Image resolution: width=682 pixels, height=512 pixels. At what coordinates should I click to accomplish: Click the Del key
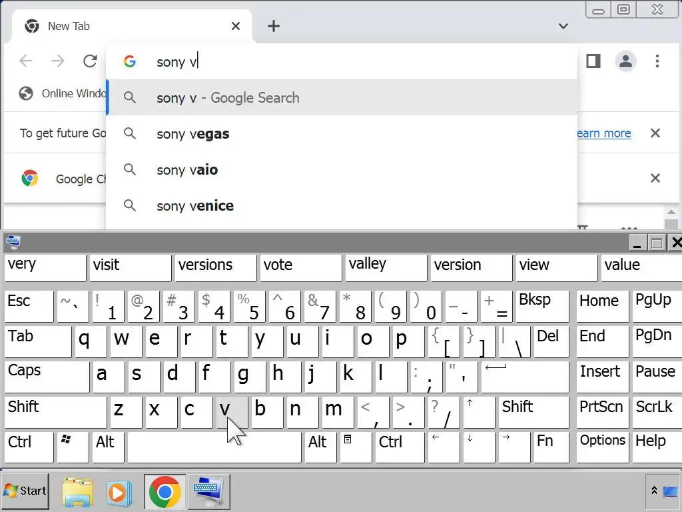(551, 342)
